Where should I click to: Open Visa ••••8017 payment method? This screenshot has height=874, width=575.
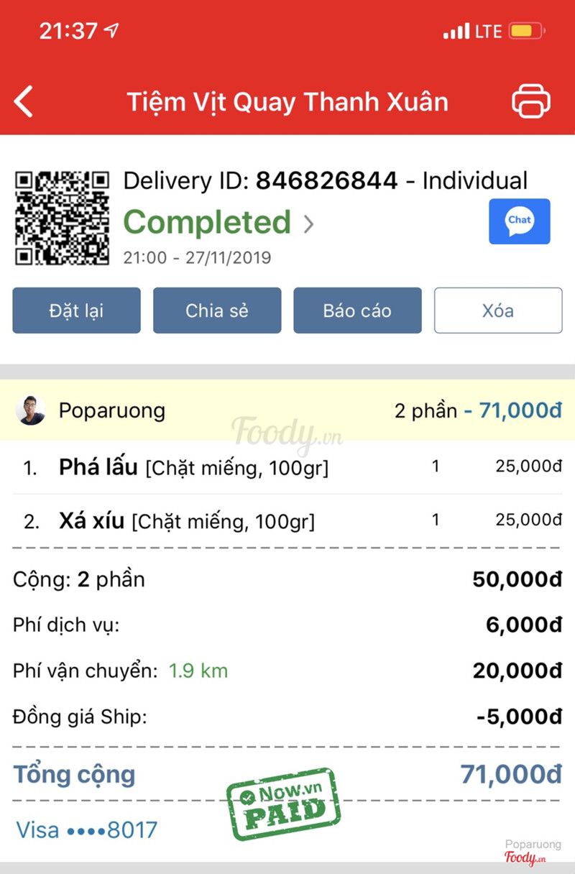pos(86,830)
